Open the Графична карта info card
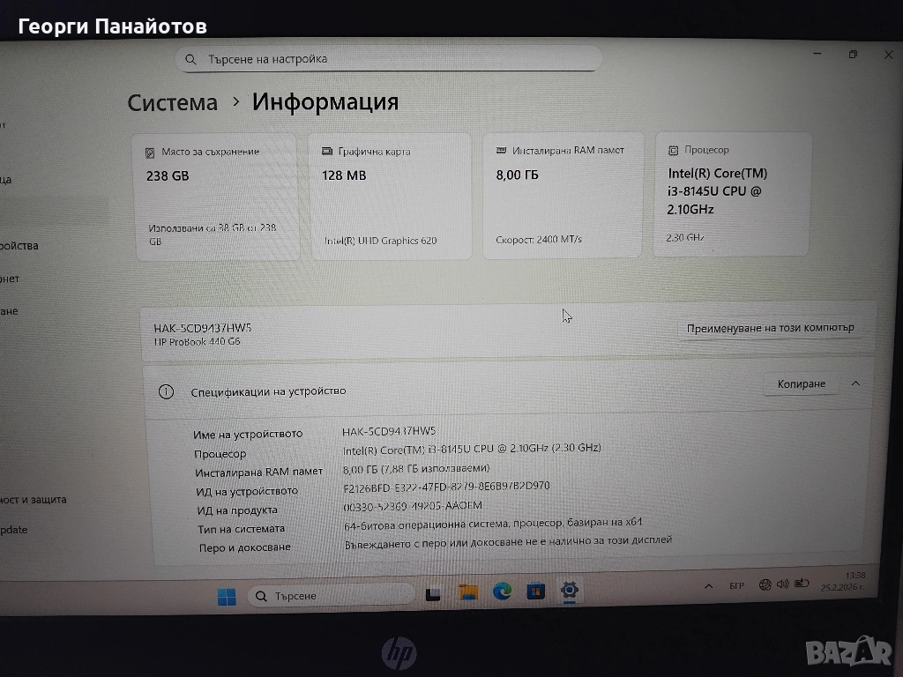Viewport: 903px width, 677px height. (x=391, y=197)
